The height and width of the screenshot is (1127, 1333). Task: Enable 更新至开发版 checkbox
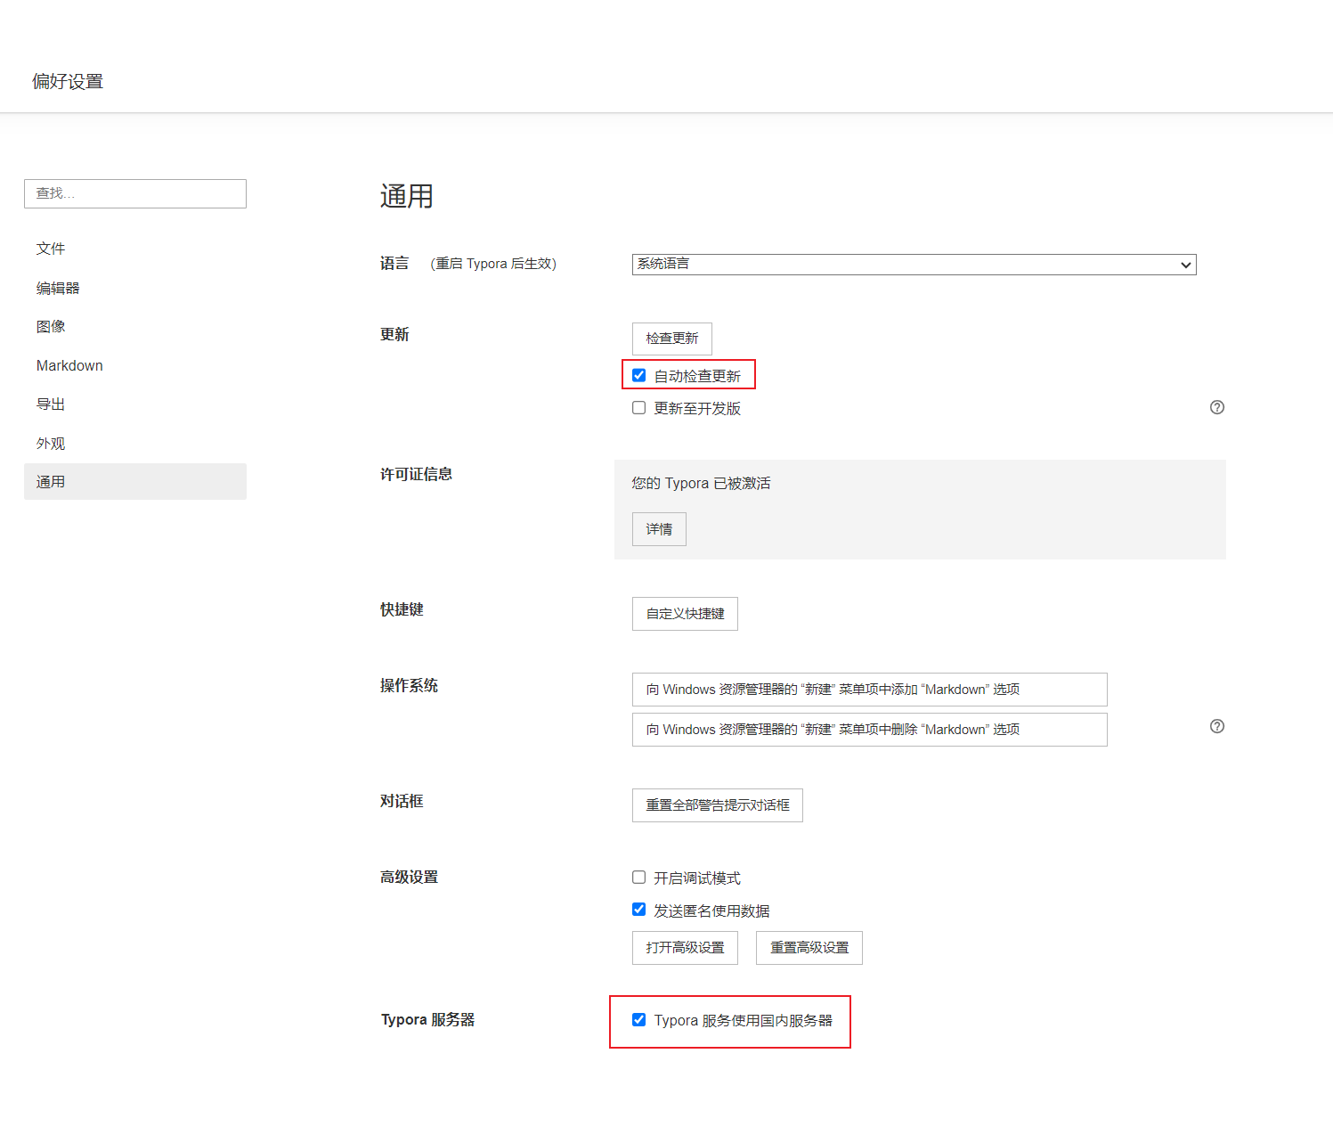pyautogui.click(x=638, y=407)
